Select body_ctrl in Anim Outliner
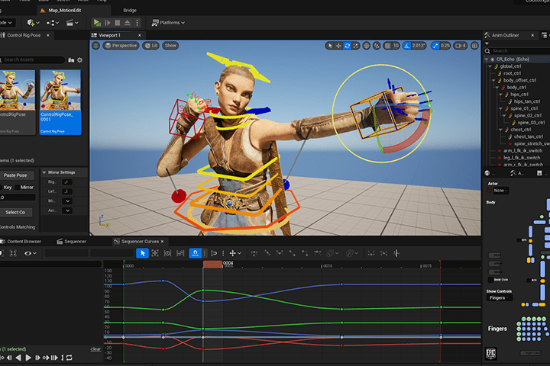Image resolution: width=550 pixels, height=366 pixels. click(516, 87)
